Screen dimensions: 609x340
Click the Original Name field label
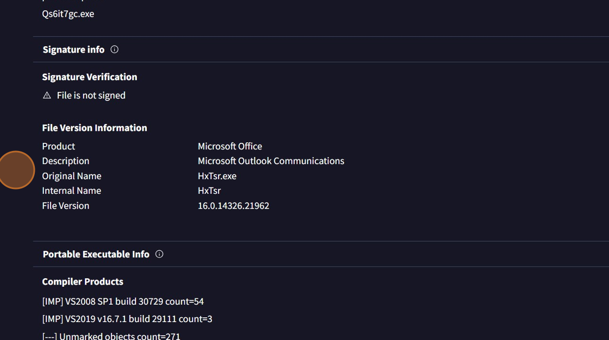tap(71, 176)
